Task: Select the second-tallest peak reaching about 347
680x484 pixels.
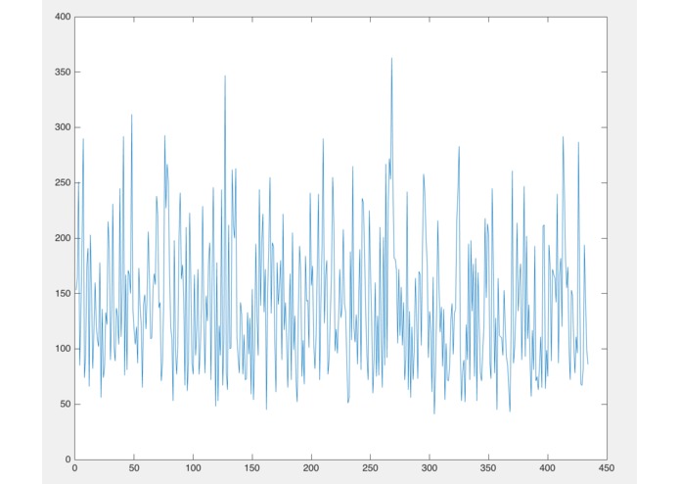Action: [x=225, y=76]
